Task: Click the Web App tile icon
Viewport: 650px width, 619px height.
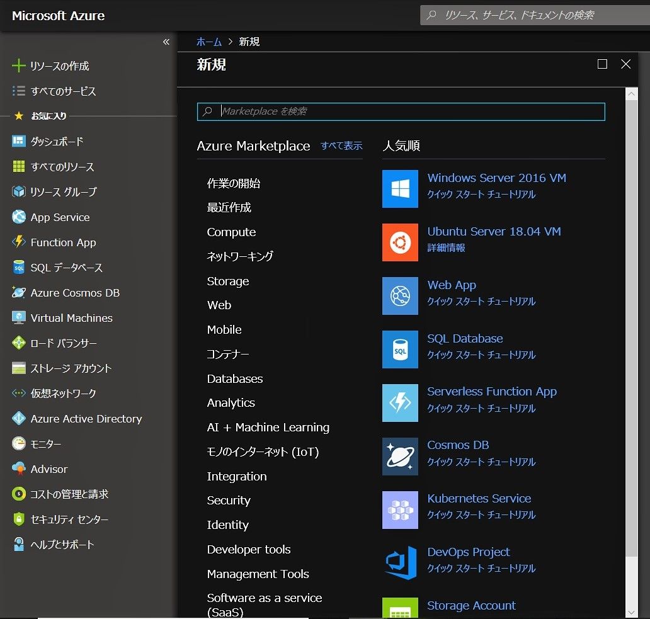Action: tap(399, 296)
